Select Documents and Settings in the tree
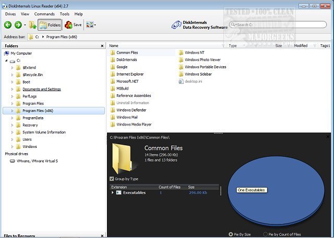The height and width of the screenshot is (238, 334). [x=42, y=89]
